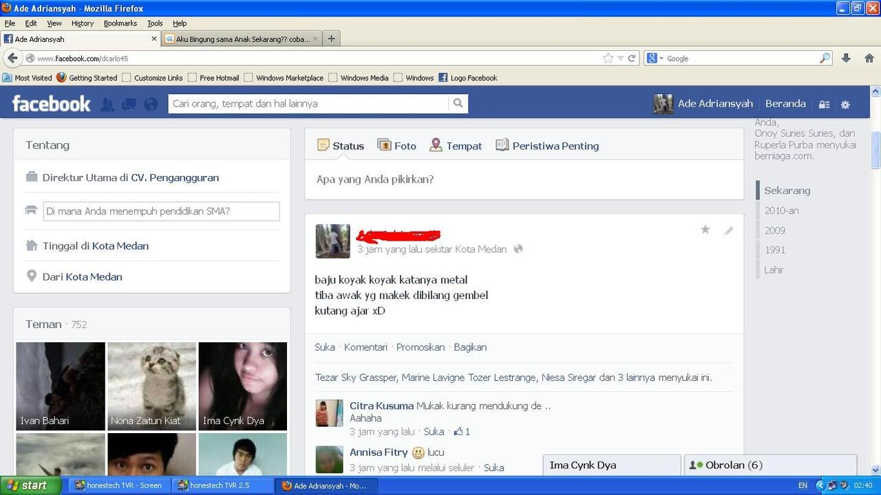Open the new tab plus button
The width and height of the screenshot is (881, 495).
[331, 38]
